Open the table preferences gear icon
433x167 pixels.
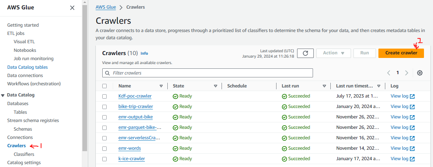coord(420,73)
